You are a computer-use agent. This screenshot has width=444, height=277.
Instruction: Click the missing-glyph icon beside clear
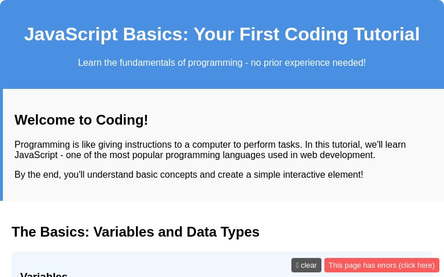coord(297,265)
